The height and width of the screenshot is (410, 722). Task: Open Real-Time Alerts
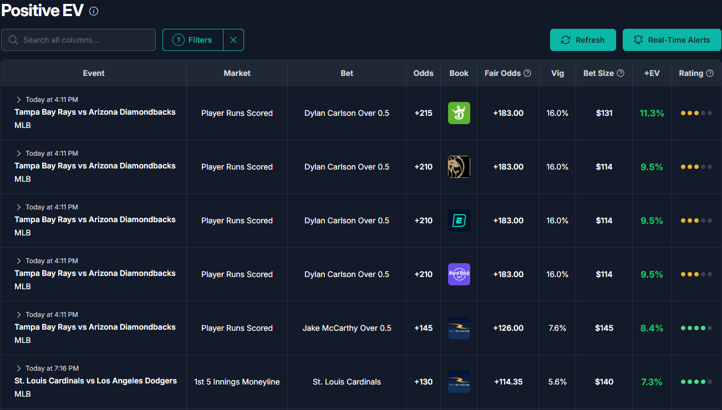[x=672, y=39]
